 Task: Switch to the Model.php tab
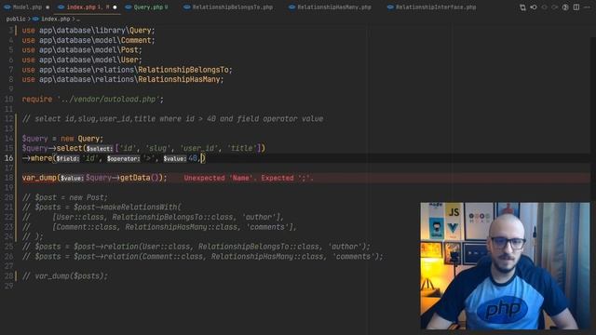[x=27, y=7]
